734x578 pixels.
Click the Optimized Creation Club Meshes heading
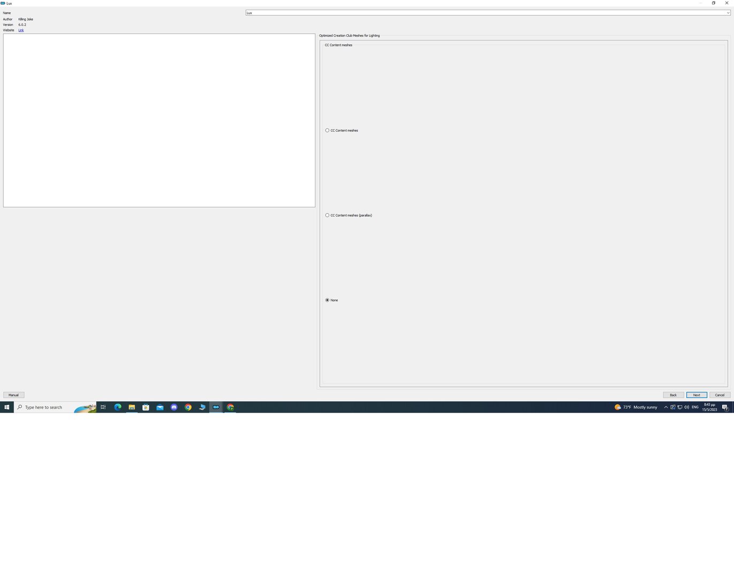(350, 35)
